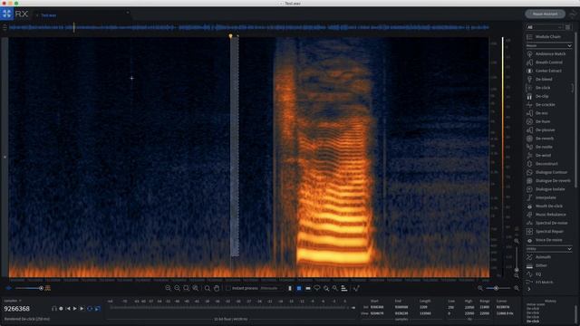Click the play selection button

click(x=82, y=309)
